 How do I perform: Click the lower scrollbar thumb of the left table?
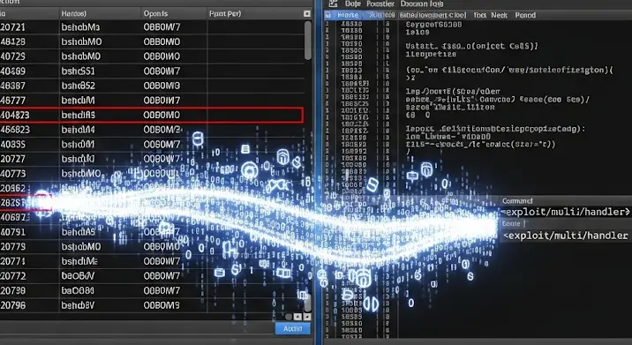coord(308,303)
